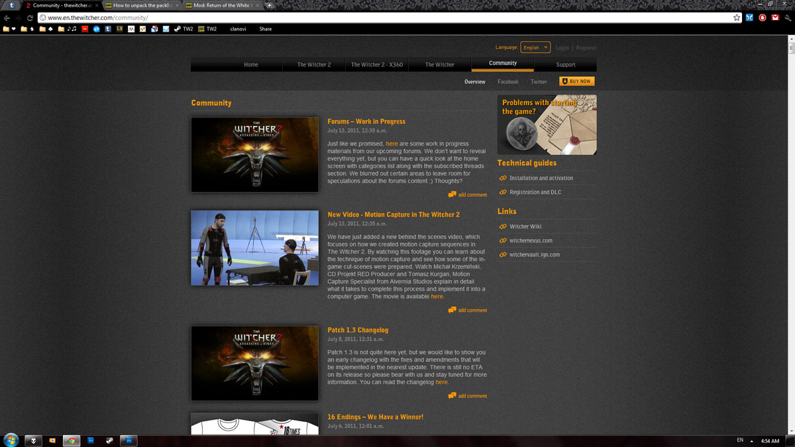The width and height of the screenshot is (795, 447).
Task: Open 'Patch 1.3 Changelog' article title
Action: point(358,330)
